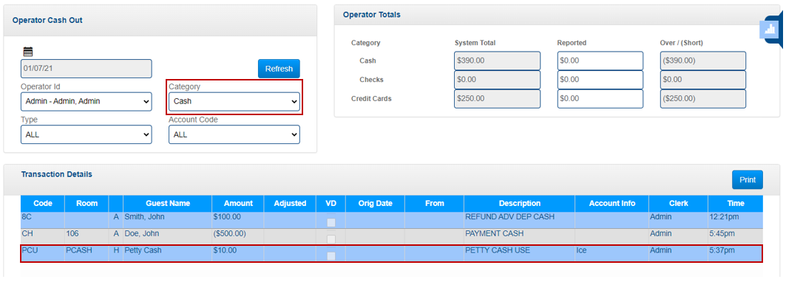
Task: Click the Time column header
Action: pyautogui.click(x=736, y=203)
